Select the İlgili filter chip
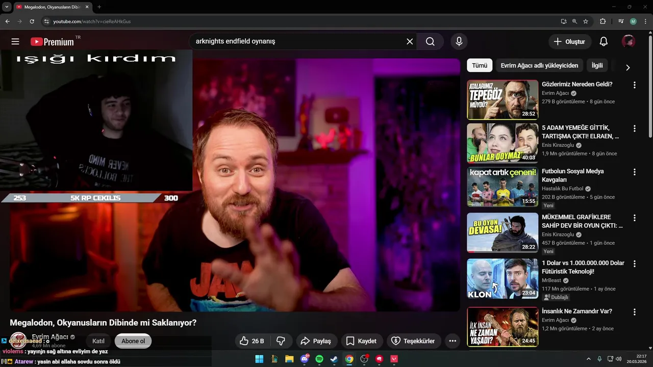Image resolution: width=653 pixels, height=367 pixels. [x=597, y=65]
